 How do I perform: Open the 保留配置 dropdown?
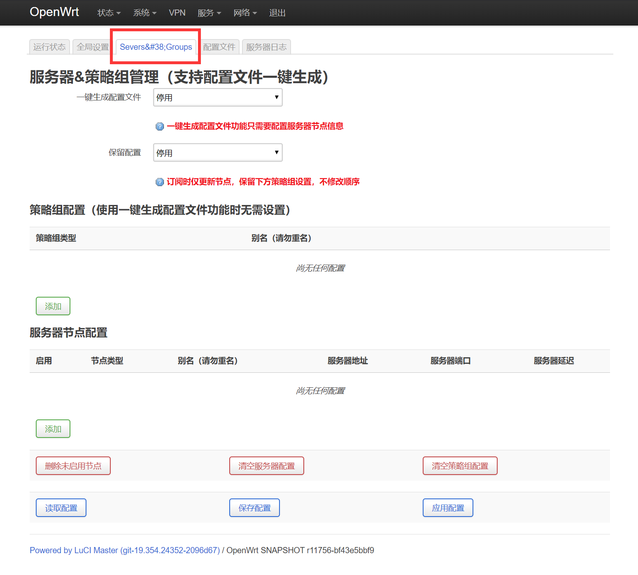(218, 153)
